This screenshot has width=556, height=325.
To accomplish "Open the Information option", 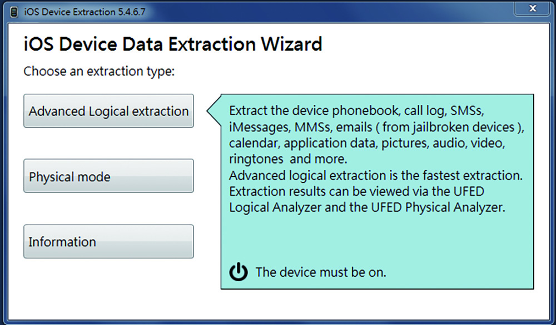I will (x=108, y=241).
